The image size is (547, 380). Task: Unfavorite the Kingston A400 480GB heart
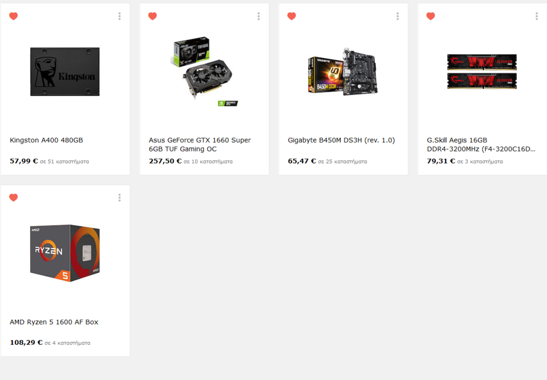[13, 16]
